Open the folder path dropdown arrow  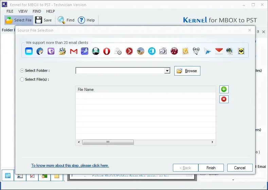click(167, 70)
